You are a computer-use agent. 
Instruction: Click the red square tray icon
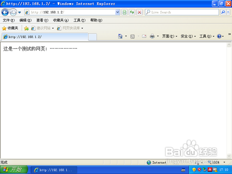(210, 170)
